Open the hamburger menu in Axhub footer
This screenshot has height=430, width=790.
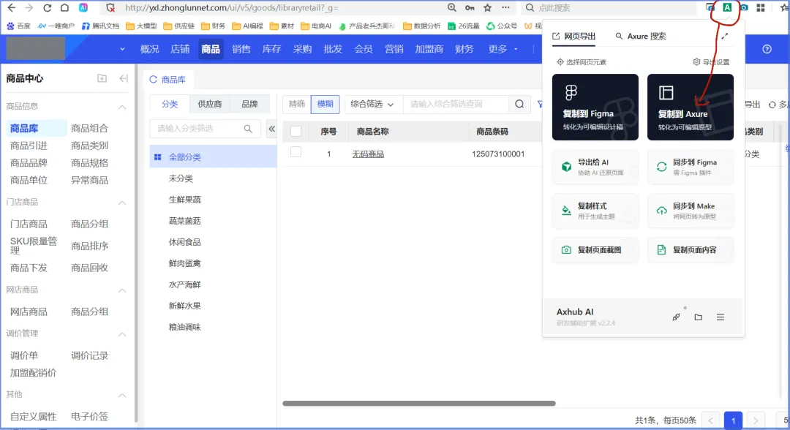click(x=721, y=317)
